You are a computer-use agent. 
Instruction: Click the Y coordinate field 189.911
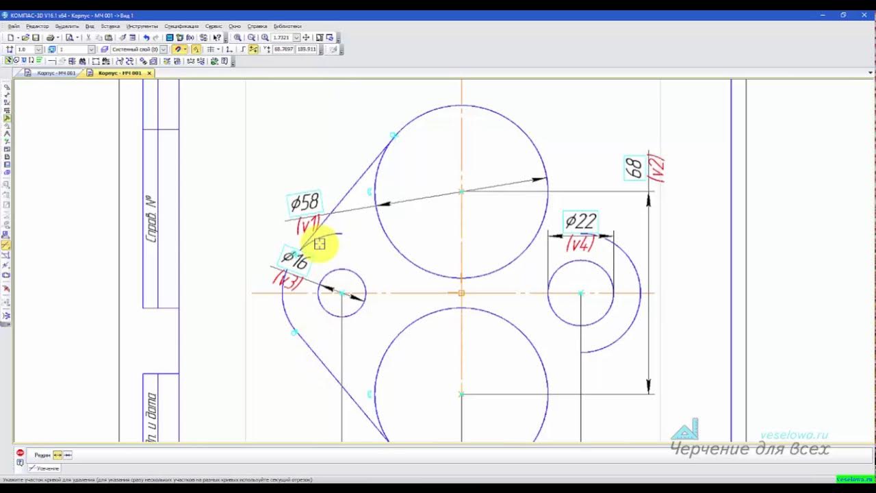[x=306, y=49]
